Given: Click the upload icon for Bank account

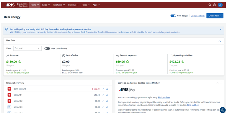Looking at the screenshot, I should pos(107,89).
